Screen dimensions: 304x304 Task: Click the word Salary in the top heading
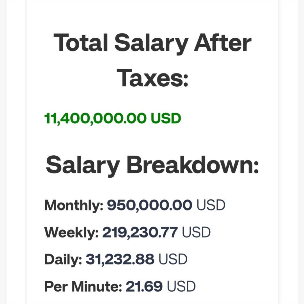tap(151, 43)
